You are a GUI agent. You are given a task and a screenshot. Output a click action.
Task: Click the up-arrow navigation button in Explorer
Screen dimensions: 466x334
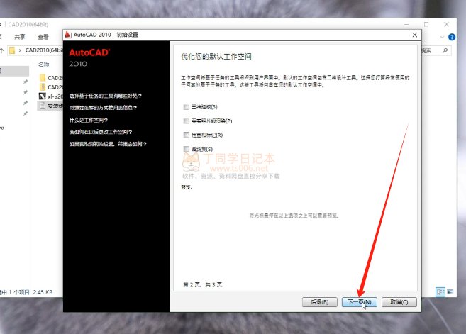(2, 50)
